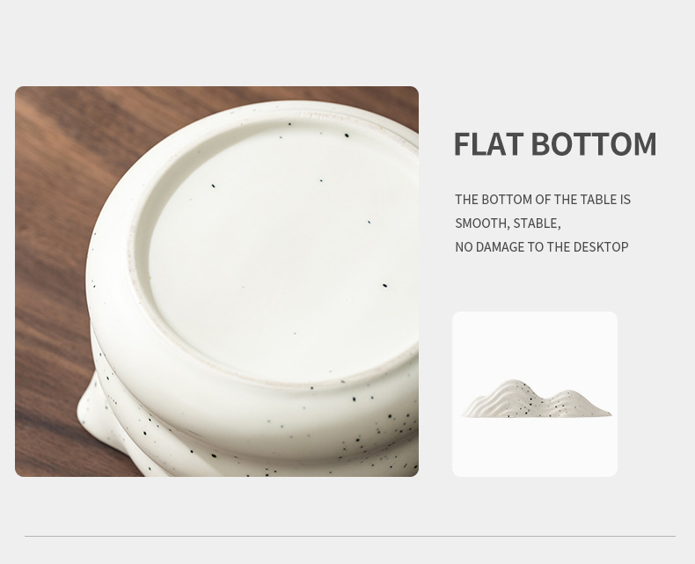Screen dimensions: 695x564
Task: Click the large bowl bottom photo
Action: click(216, 282)
